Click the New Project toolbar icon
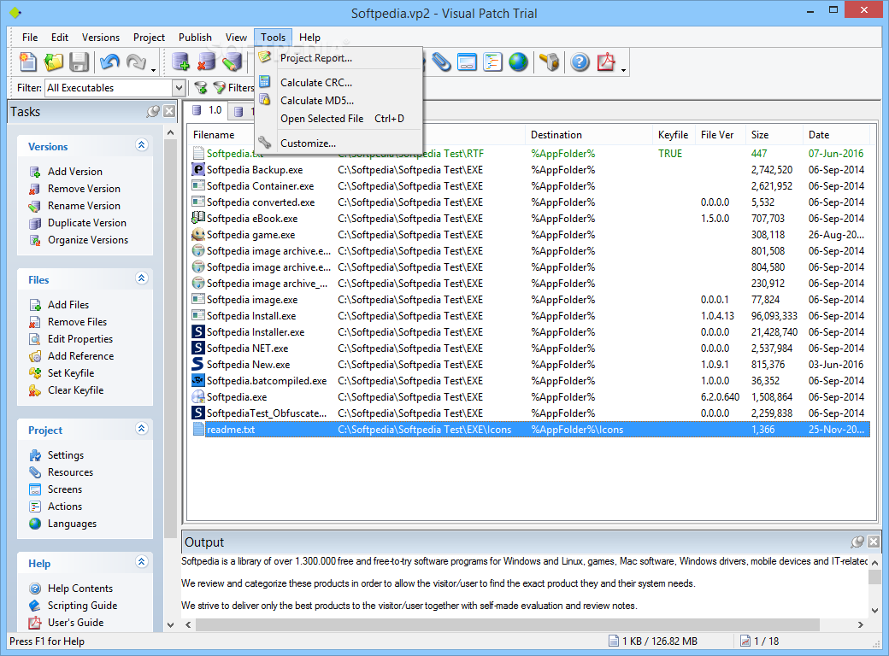The image size is (889, 656). (x=27, y=61)
